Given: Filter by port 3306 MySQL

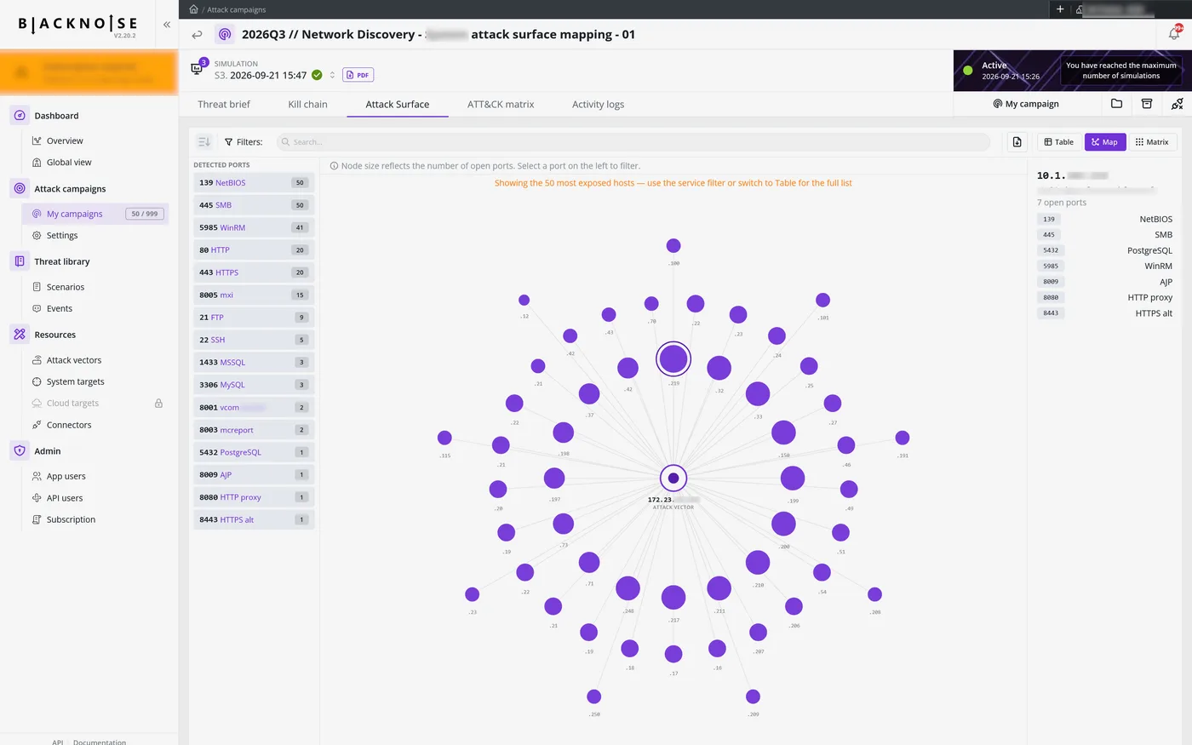Looking at the screenshot, I should click(254, 385).
